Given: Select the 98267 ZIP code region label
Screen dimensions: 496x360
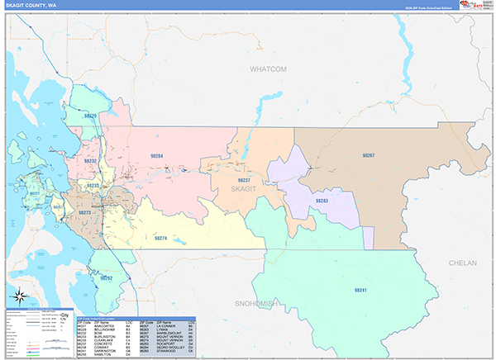Looking at the screenshot, I should pos(369,155).
